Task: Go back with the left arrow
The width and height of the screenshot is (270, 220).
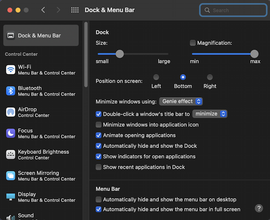Action: coord(43,10)
